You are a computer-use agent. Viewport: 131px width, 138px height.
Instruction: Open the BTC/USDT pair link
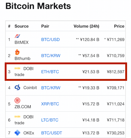52,133
